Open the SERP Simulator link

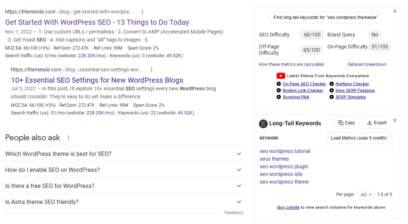pyautogui.click(x=351, y=97)
